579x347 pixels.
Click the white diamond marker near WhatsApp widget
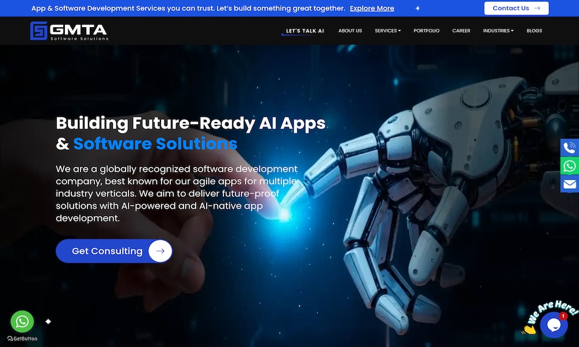[x=48, y=322]
